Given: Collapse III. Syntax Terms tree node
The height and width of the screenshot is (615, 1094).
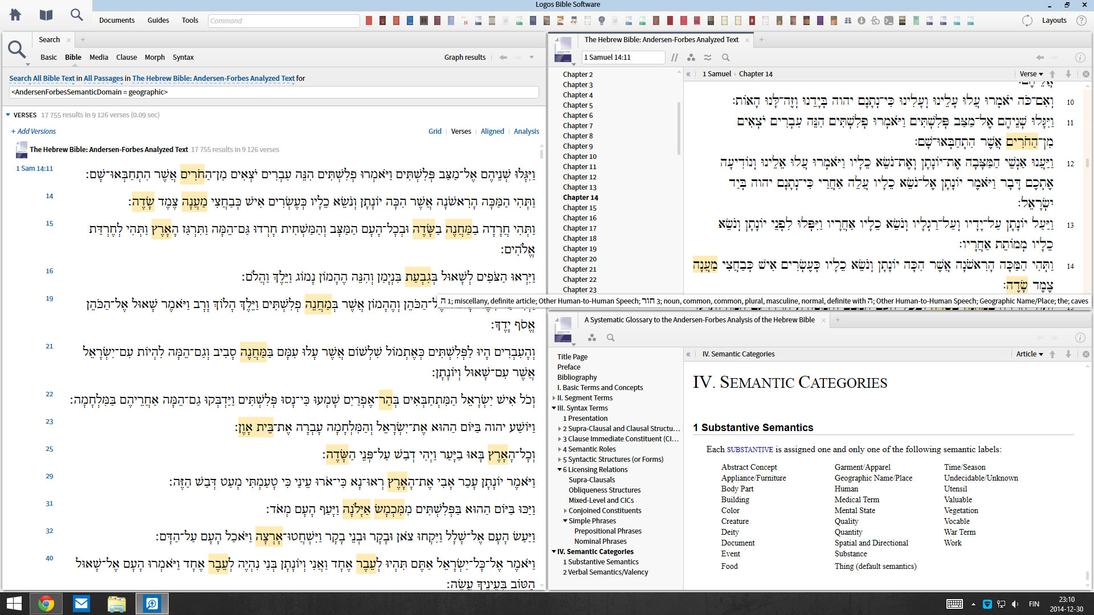Looking at the screenshot, I should (x=554, y=408).
